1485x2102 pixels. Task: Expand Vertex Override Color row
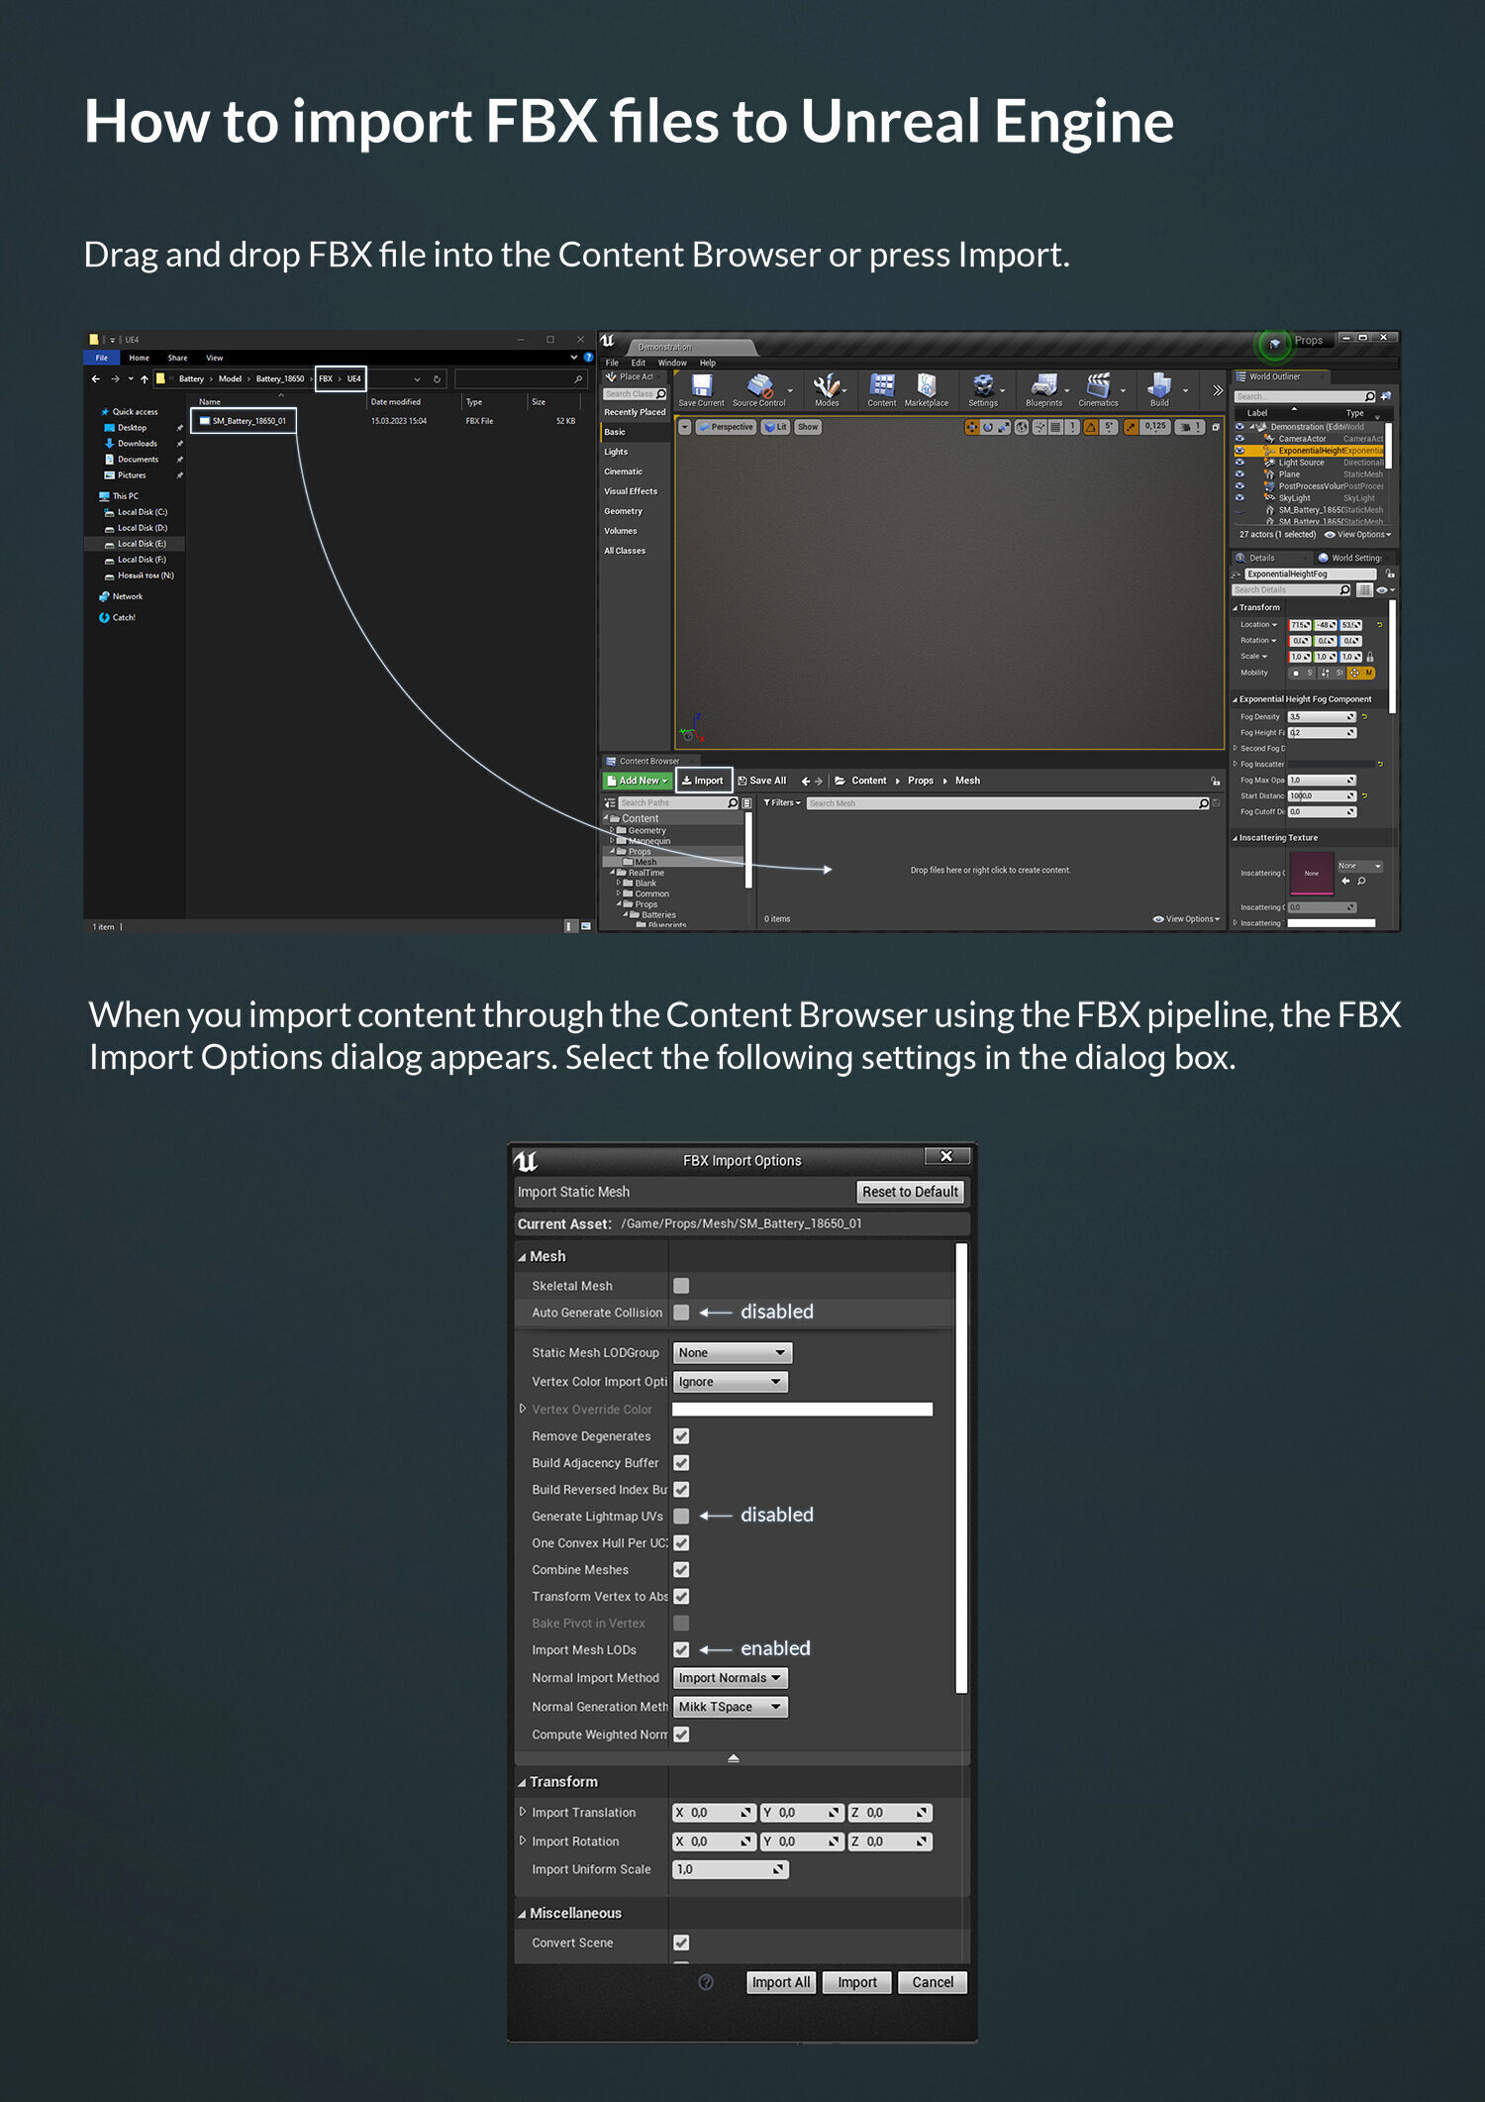tap(523, 1409)
